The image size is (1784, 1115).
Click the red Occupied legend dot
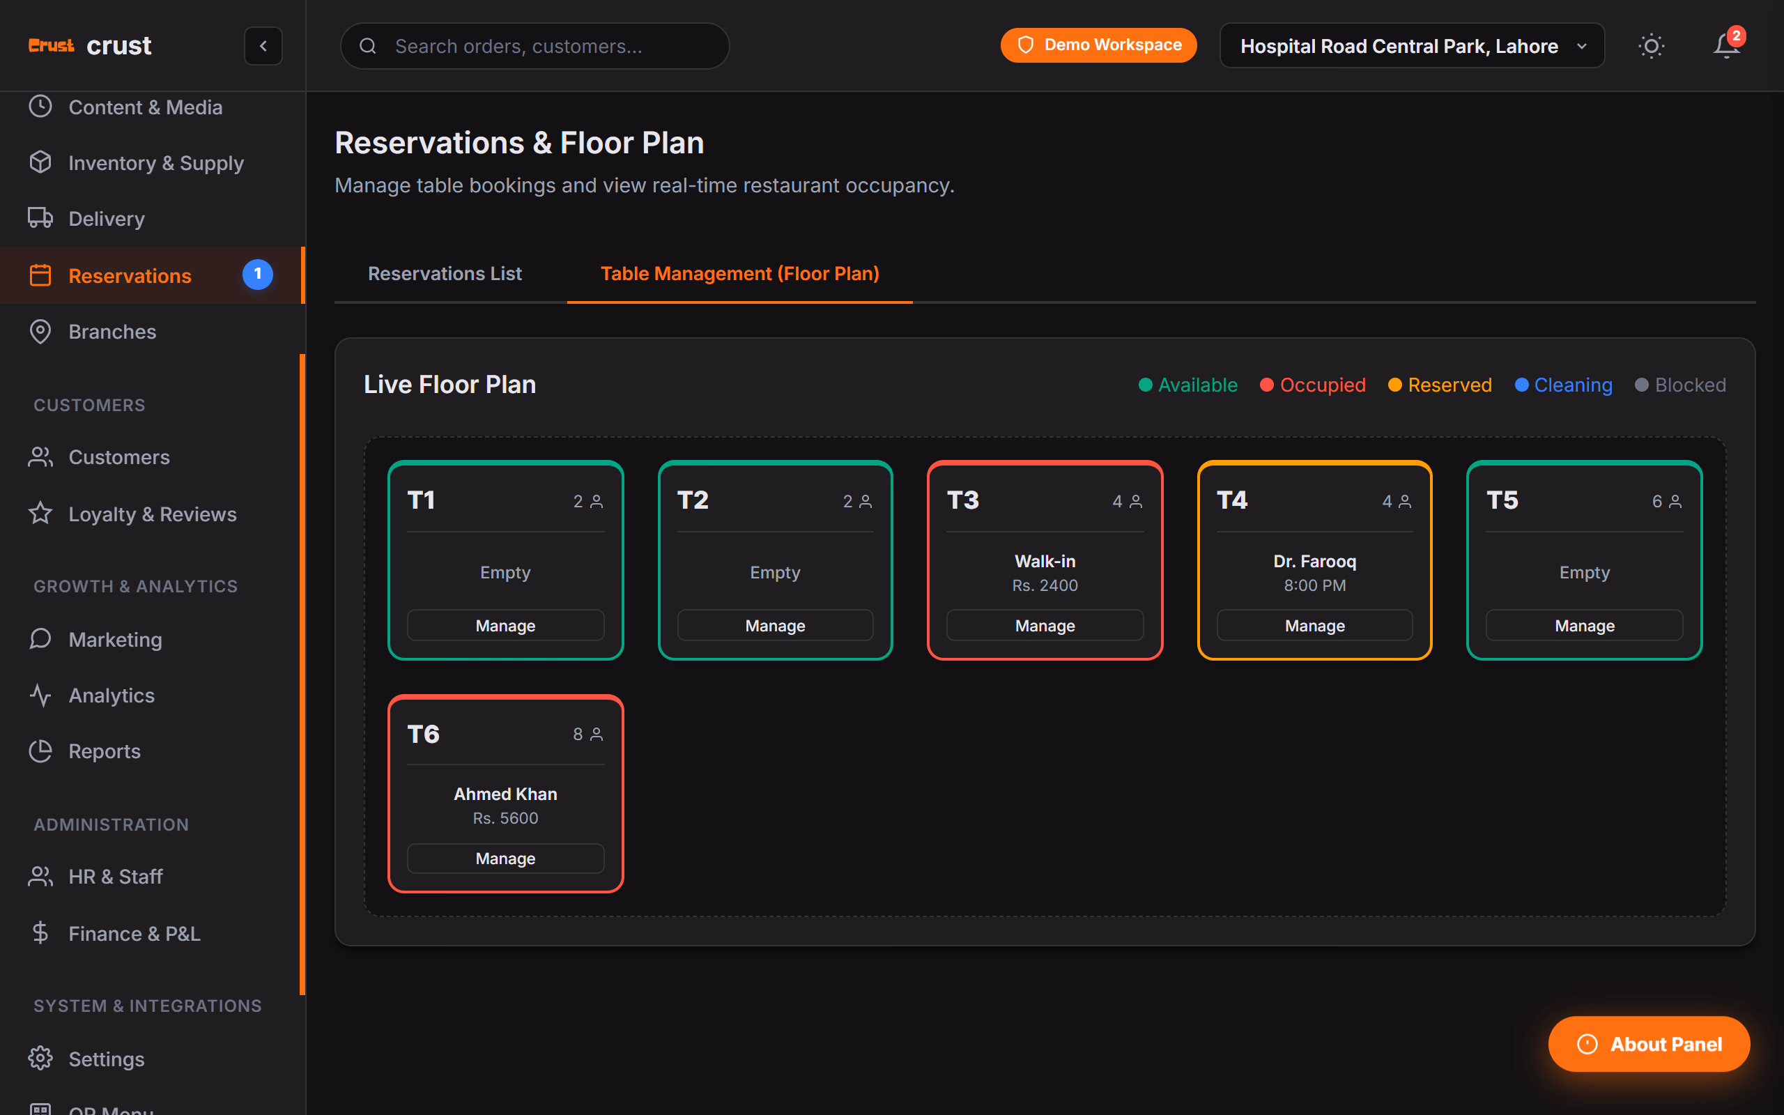[x=1266, y=385]
